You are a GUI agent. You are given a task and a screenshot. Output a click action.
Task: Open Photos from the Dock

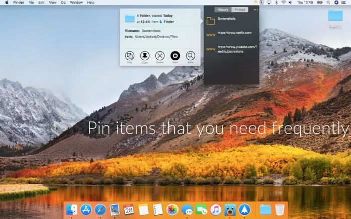(172, 210)
